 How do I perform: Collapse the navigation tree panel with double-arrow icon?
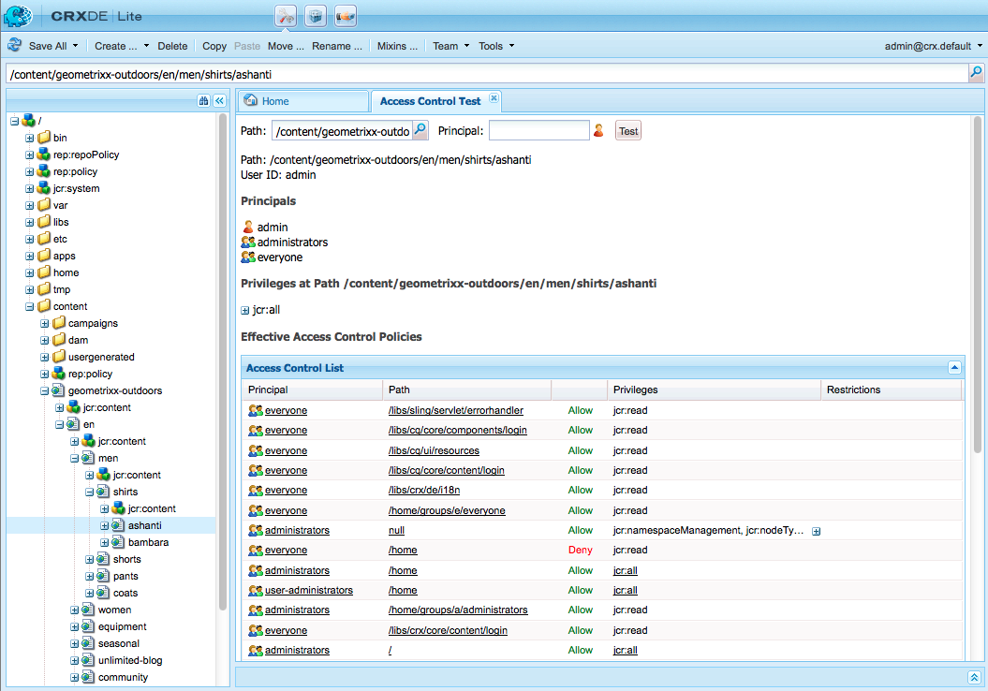(x=219, y=101)
